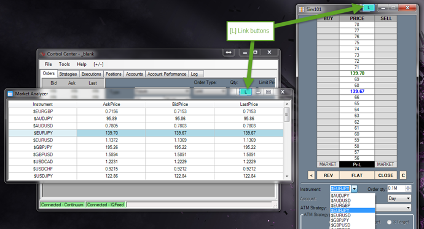Open the Tools menu

pos(65,64)
